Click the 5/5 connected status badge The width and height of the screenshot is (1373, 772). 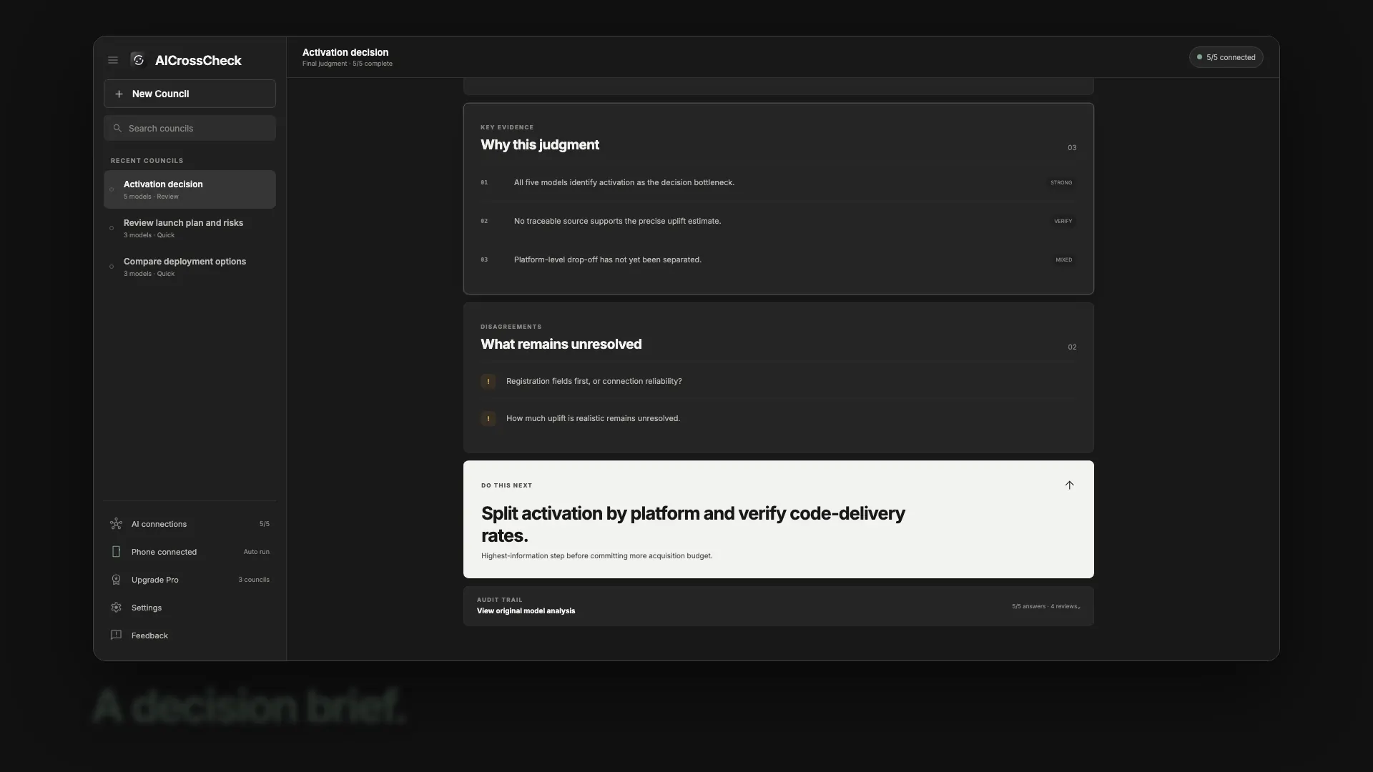pos(1226,57)
